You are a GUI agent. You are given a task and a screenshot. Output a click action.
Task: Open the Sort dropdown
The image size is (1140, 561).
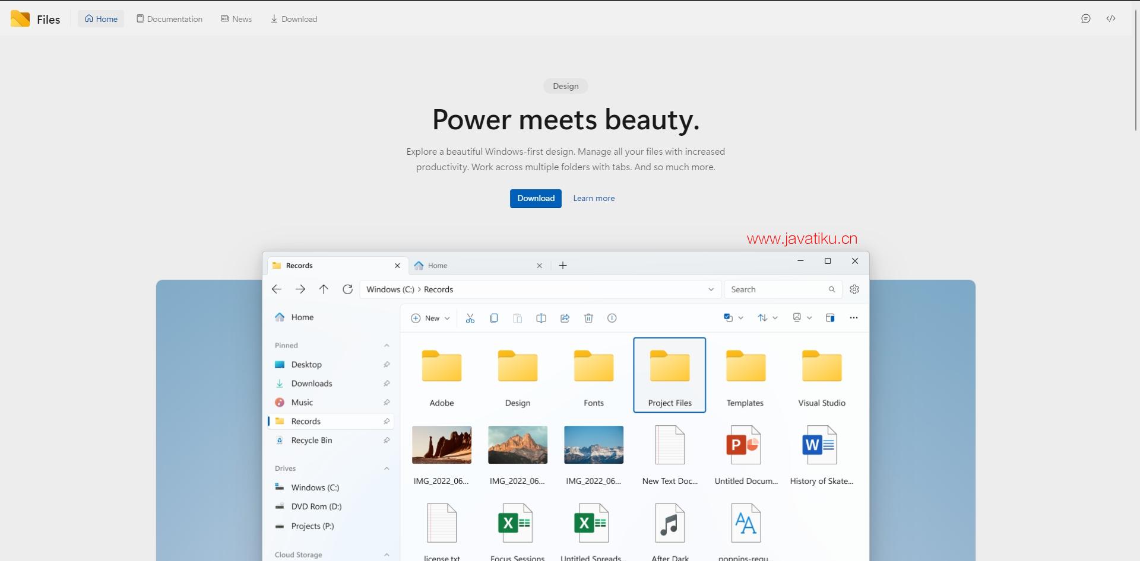[768, 318]
